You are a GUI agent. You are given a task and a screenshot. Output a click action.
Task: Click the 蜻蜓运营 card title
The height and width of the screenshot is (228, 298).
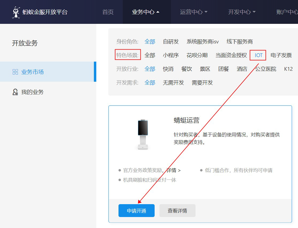tap(186, 120)
